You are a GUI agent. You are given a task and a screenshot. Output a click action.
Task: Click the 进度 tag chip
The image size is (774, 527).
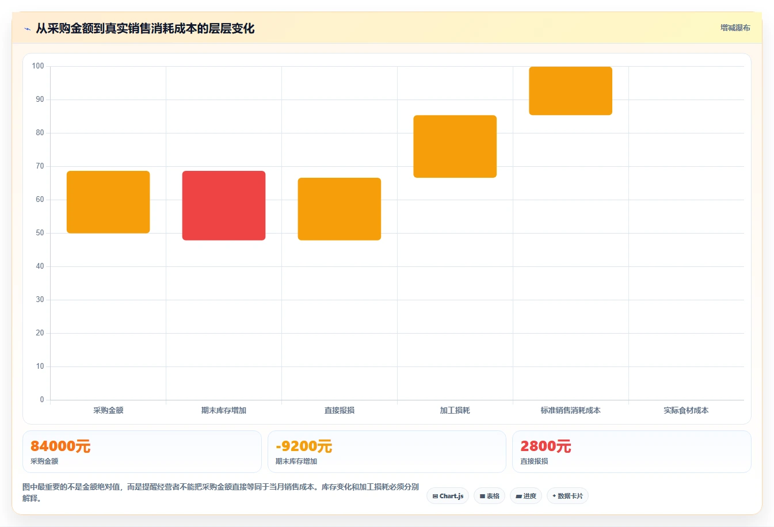click(526, 496)
